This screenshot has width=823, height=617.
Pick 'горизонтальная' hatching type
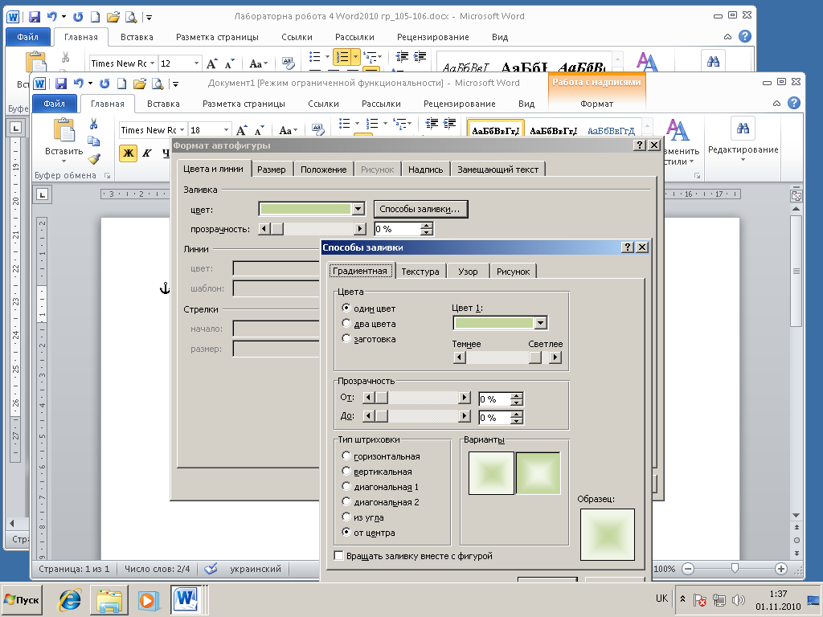click(346, 456)
